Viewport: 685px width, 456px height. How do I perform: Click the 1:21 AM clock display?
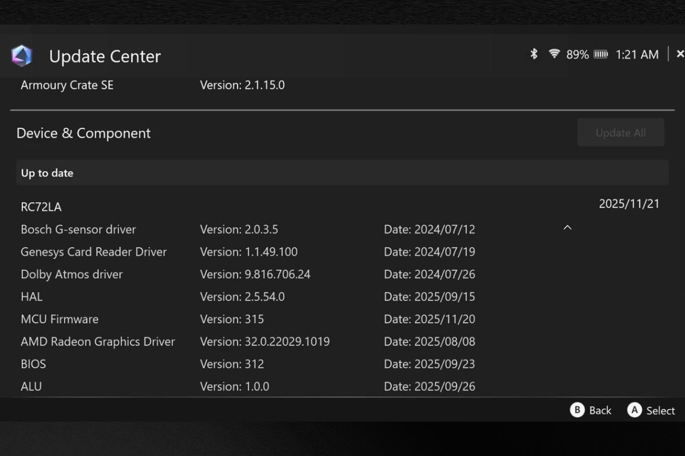click(636, 55)
